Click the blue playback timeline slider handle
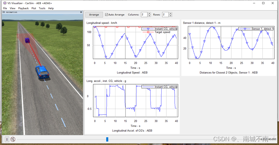 107,139
